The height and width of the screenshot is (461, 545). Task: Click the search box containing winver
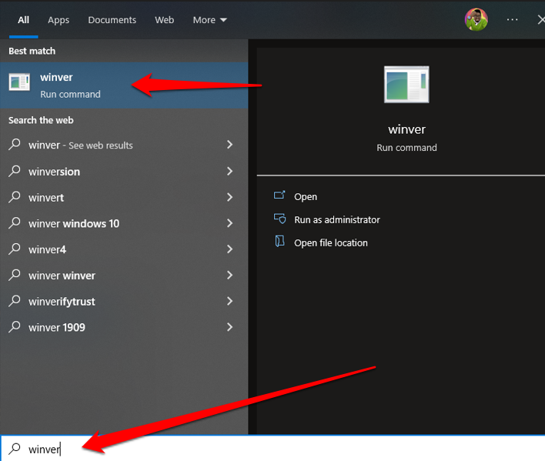click(272, 449)
